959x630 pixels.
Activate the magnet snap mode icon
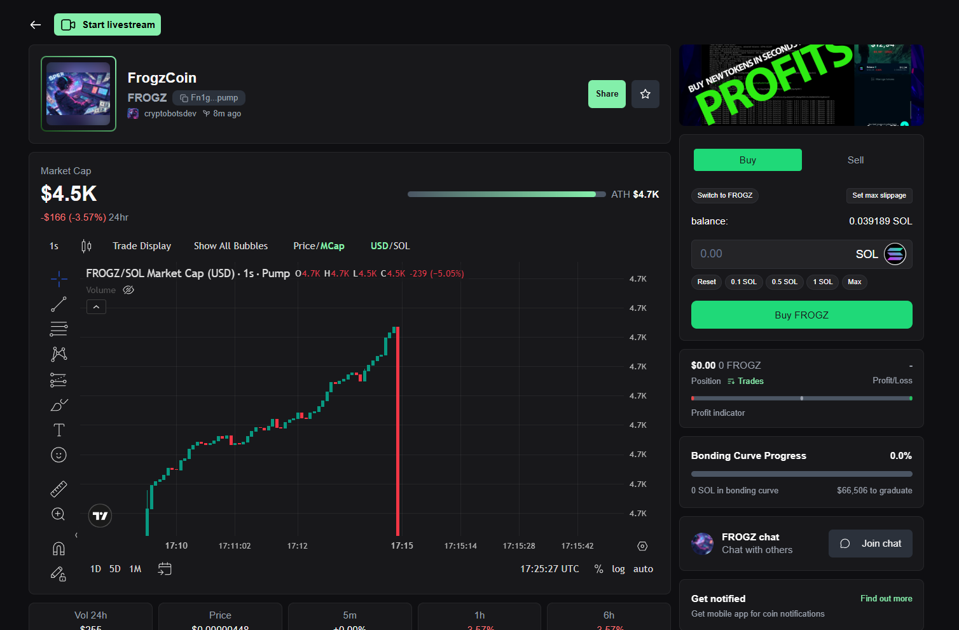59,548
